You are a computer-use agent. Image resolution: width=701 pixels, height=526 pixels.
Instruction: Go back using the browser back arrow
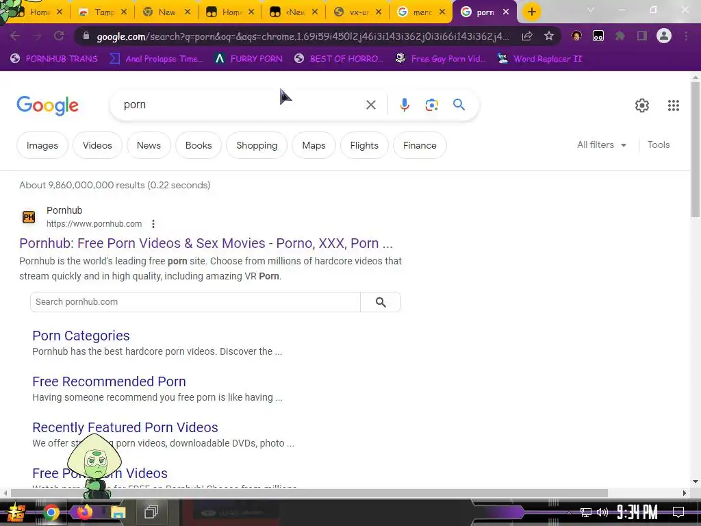coord(14,36)
